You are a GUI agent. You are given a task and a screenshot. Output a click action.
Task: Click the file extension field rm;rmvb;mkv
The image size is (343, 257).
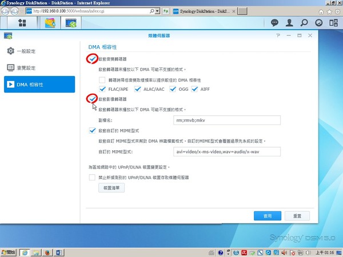coord(227,120)
